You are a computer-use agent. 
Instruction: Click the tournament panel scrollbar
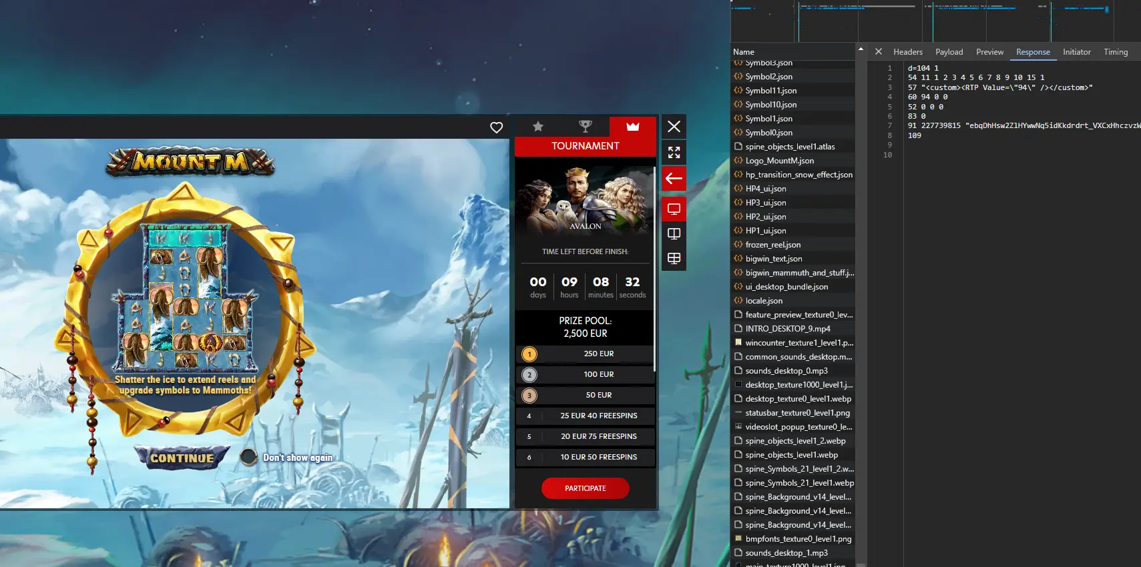click(x=654, y=269)
